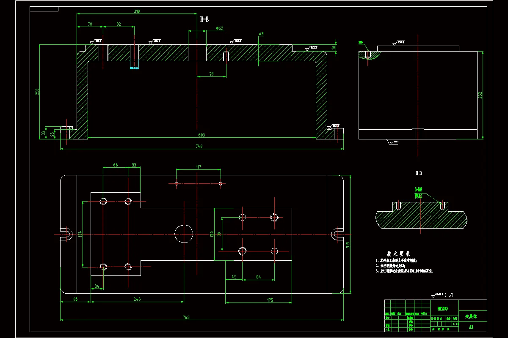Pick the 174 vertical dimension
The width and height of the screenshot is (508, 338).
click(x=80, y=234)
